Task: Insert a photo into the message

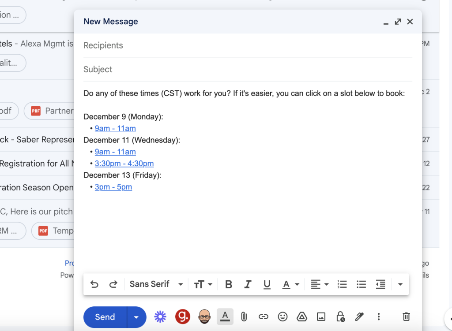Action: pyautogui.click(x=321, y=316)
